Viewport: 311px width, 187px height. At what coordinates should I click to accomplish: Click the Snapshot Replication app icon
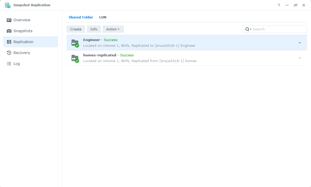(8, 5)
